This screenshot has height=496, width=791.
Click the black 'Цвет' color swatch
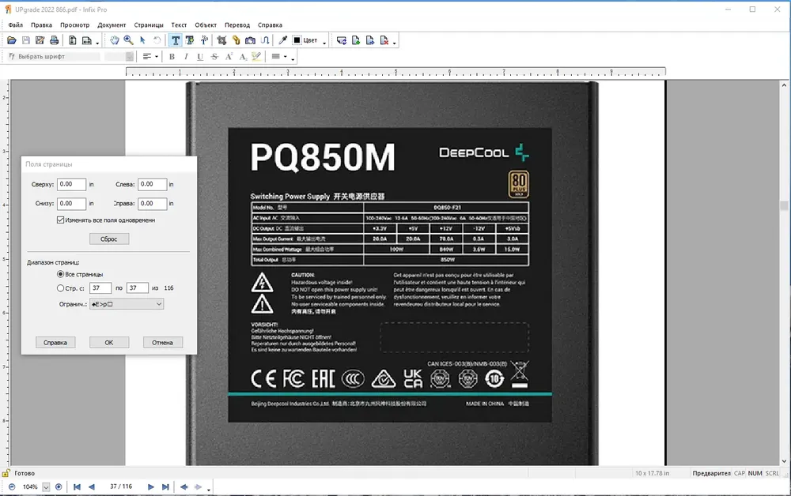pyautogui.click(x=297, y=40)
